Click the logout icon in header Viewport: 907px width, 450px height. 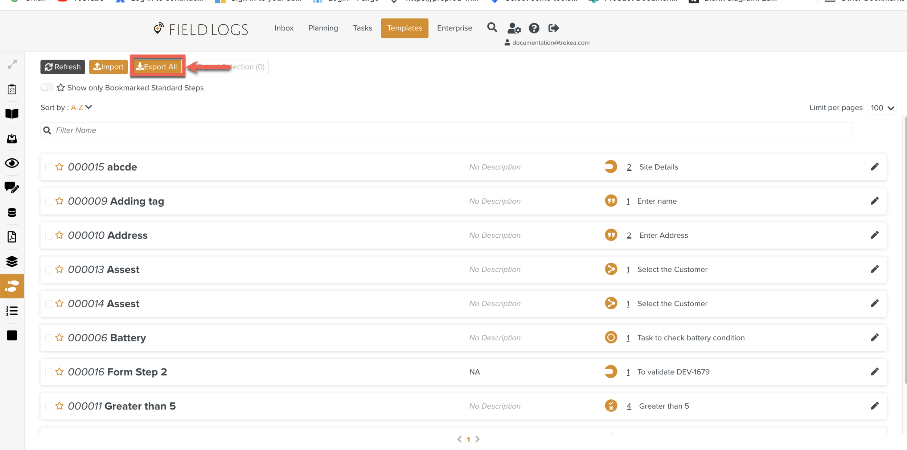pyautogui.click(x=553, y=28)
